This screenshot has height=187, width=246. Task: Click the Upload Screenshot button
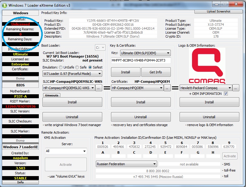point(218,12)
